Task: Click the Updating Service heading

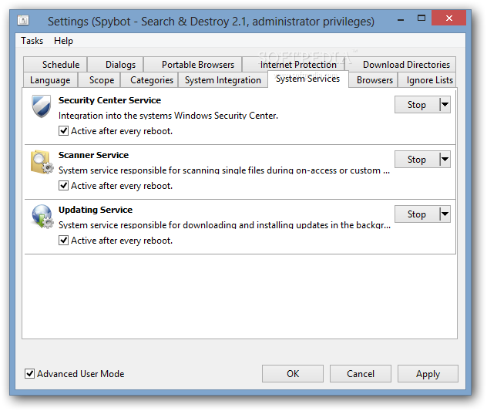Action: point(96,210)
